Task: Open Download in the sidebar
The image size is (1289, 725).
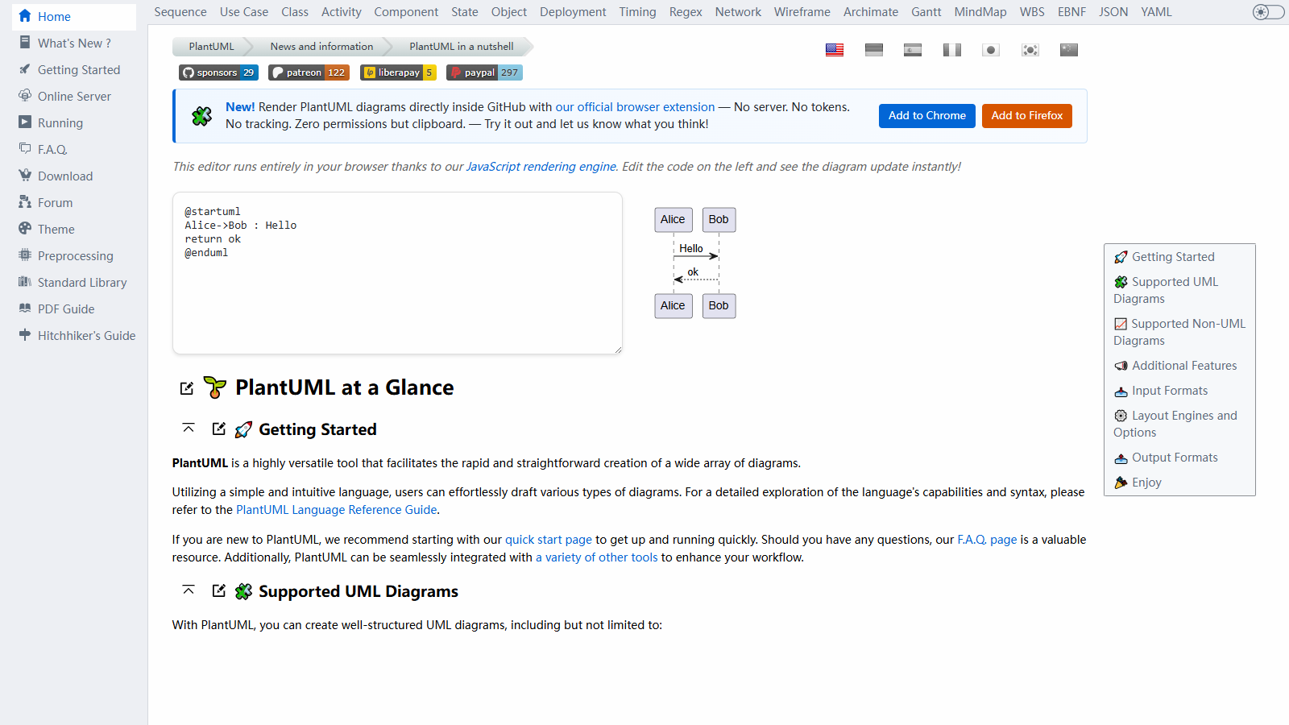Action: (x=74, y=176)
